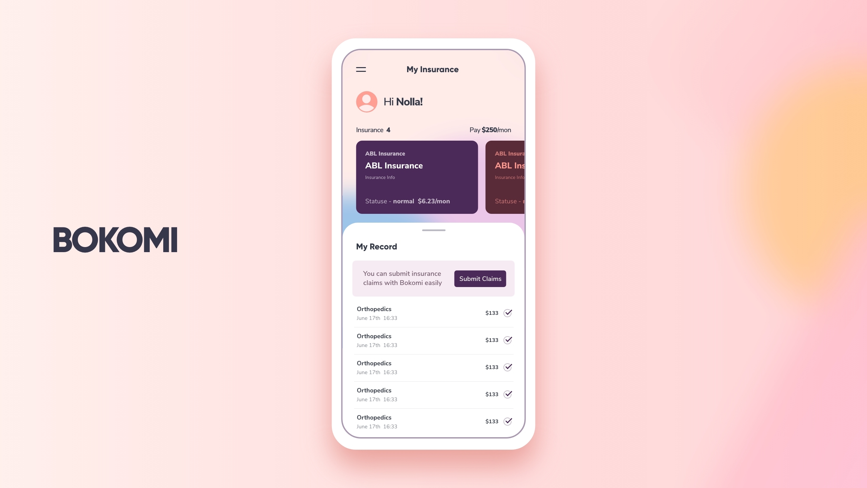Image resolution: width=867 pixels, height=488 pixels.
Task: Toggle checkmark on third Orthopedics record
Action: [507, 367]
